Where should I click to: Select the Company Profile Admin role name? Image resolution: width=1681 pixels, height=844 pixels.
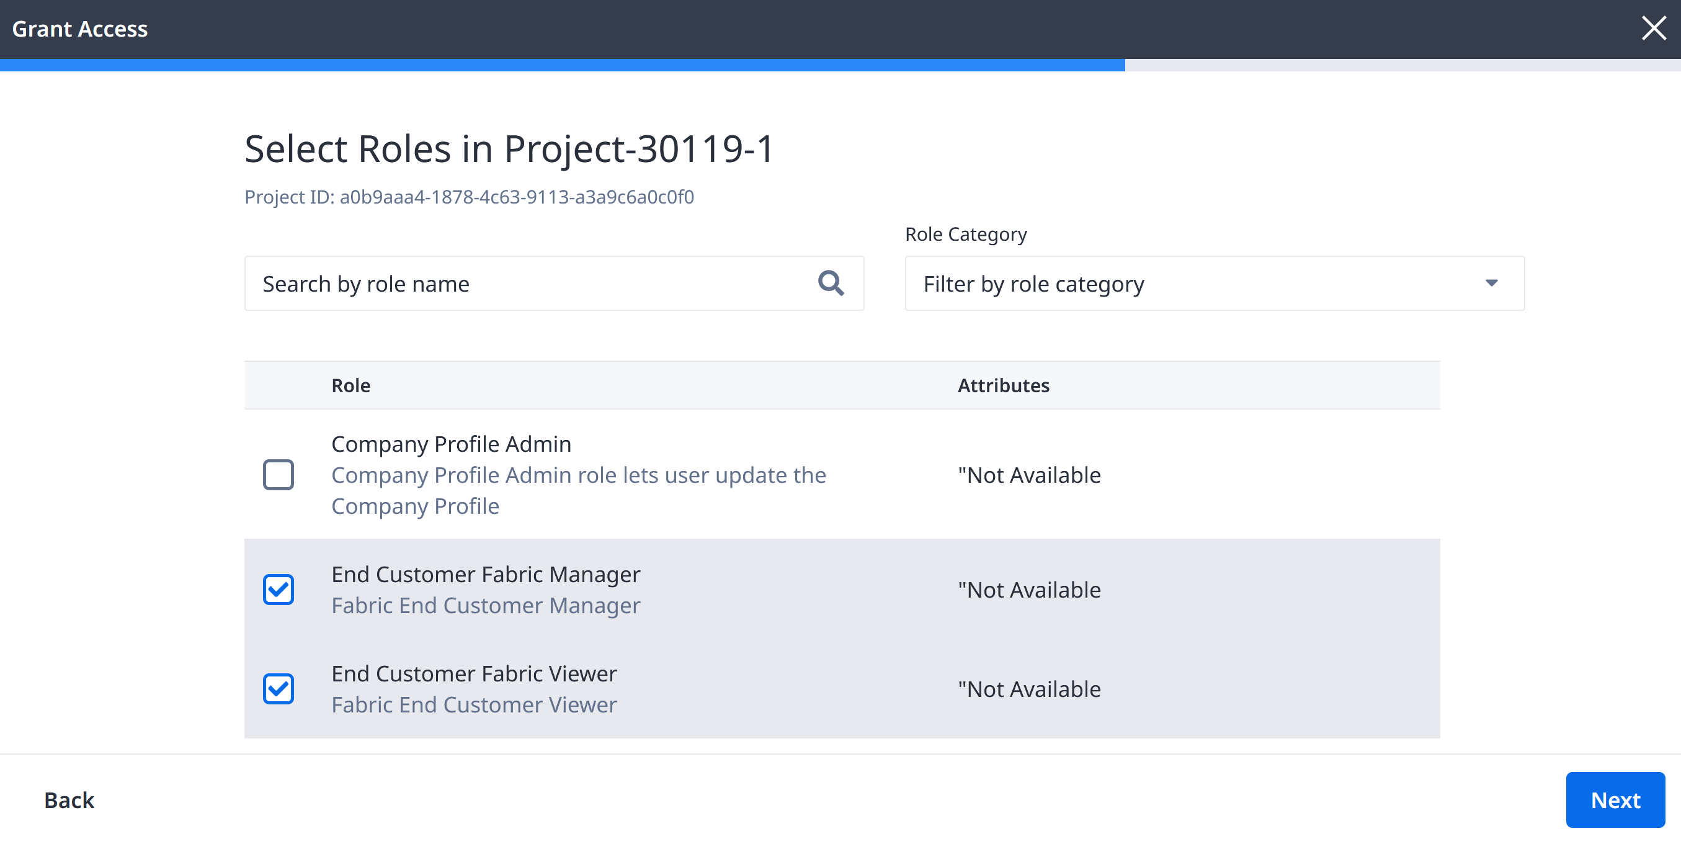tap(452, 444)
